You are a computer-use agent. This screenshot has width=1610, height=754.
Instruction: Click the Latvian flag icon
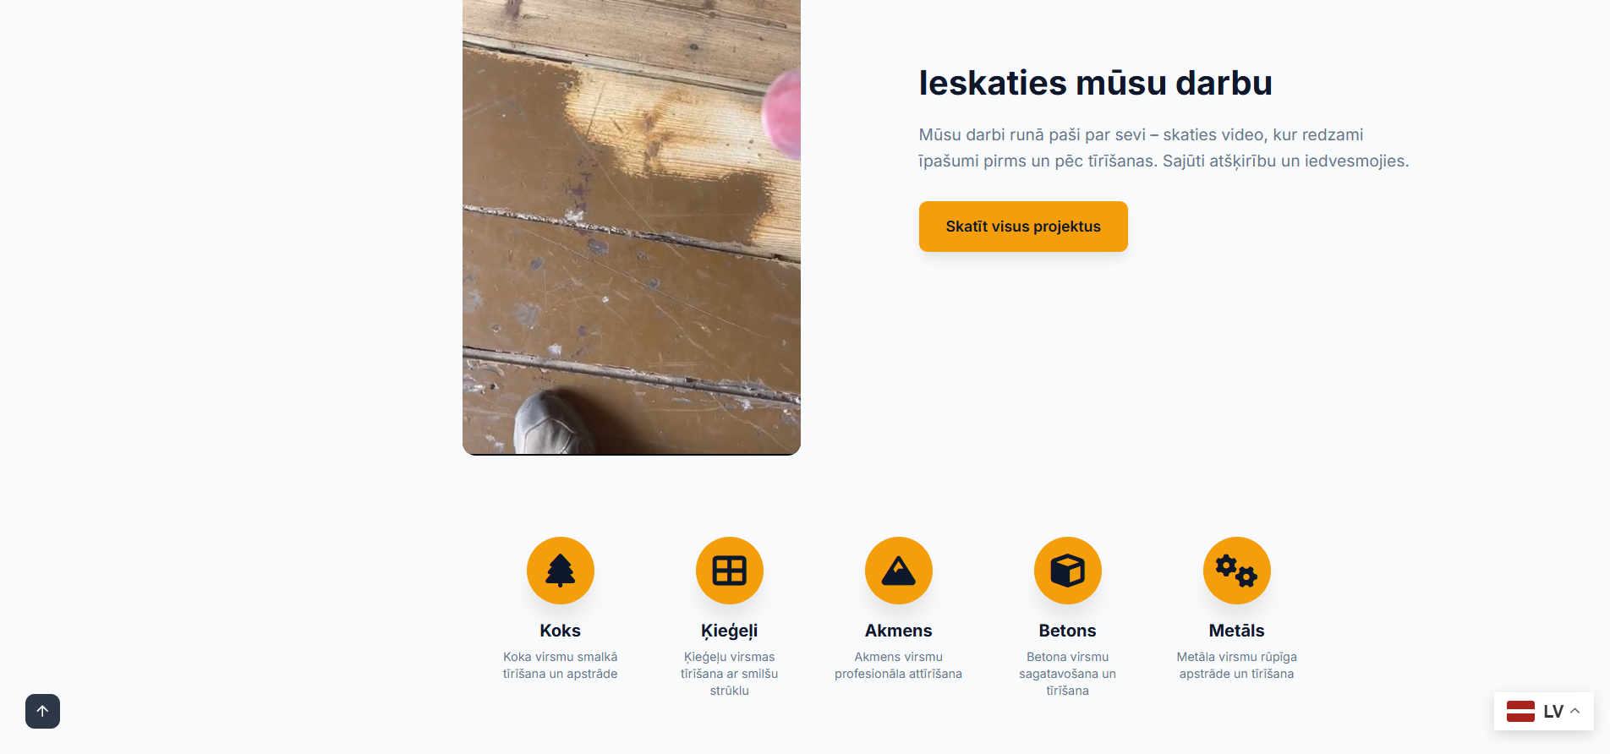coord(1520,711)
